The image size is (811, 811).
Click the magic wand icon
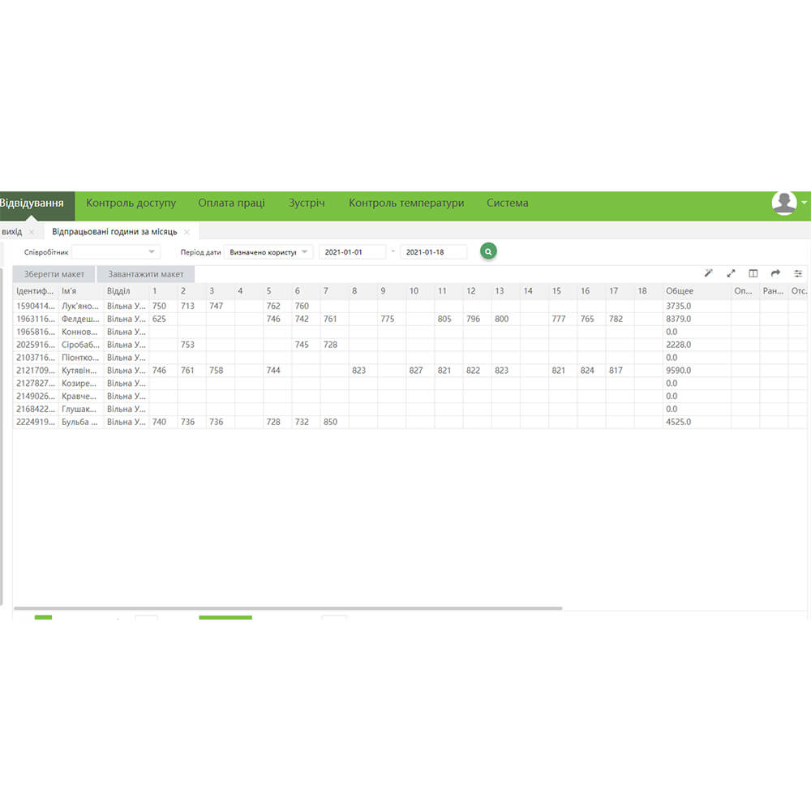pyautogui.click(x=708, y=273)
